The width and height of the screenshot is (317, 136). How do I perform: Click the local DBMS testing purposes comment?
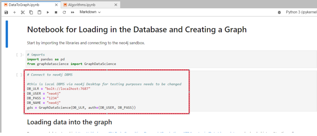point(104,84)
